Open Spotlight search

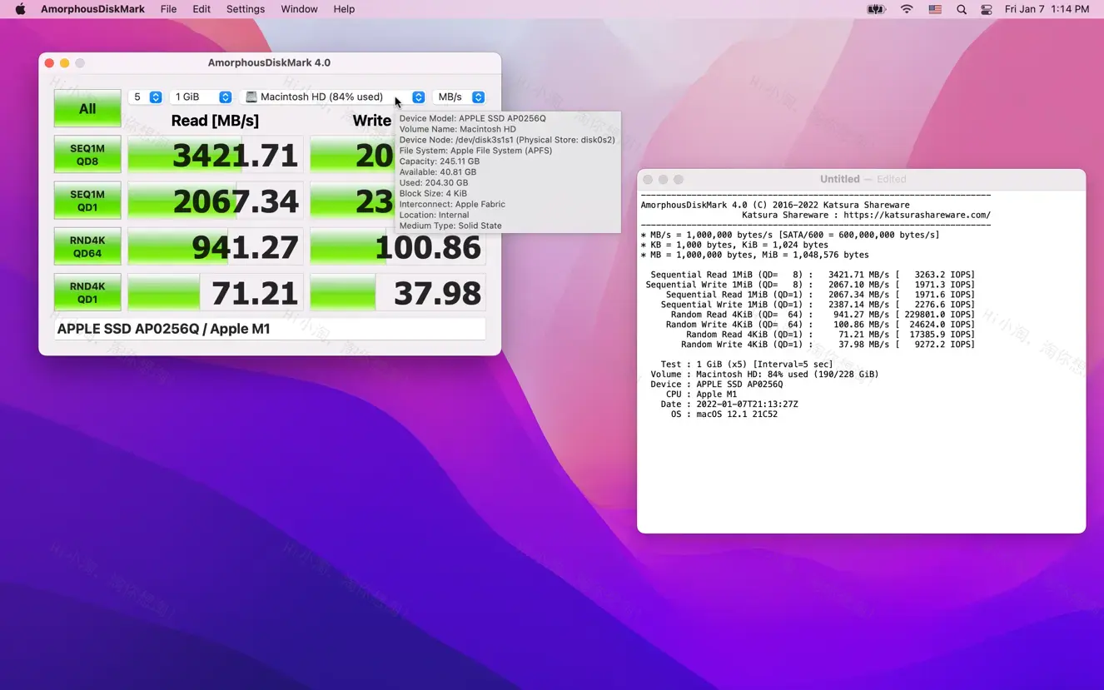[x=961, y=9]
